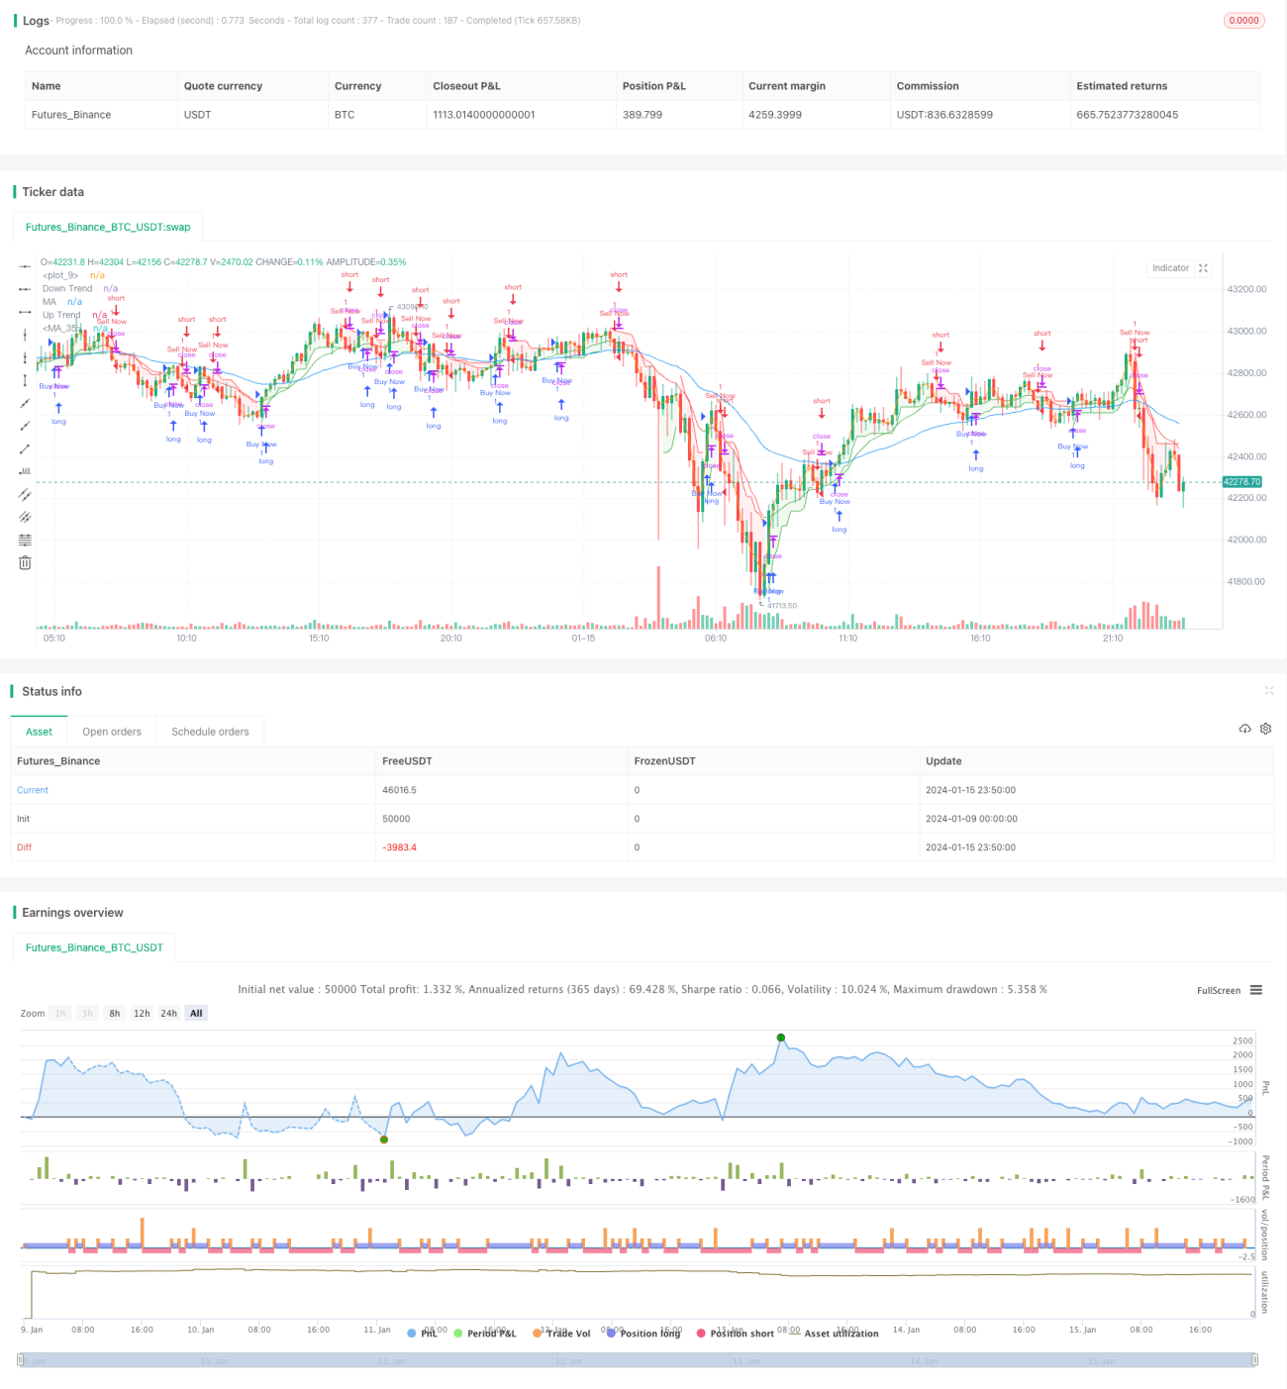Click the cloud download icon in Status info
The height and width of the screenshot is (1389, 1287).
pos(1244,729)
